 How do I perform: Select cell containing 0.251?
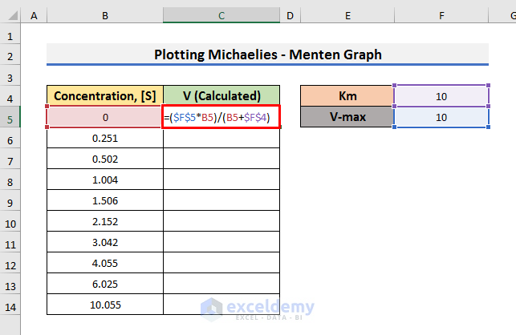105,139
